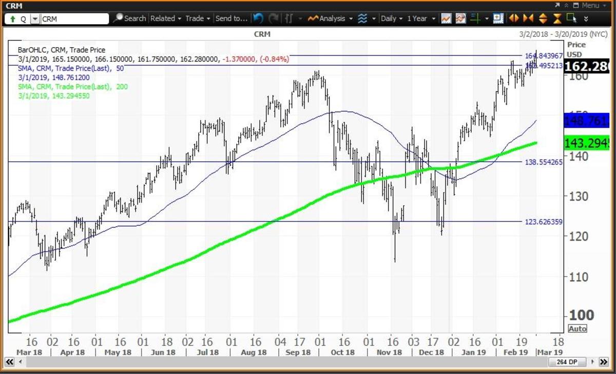Screen dimensions: 616x374
Task: Nudge timeline right with small right arrow
Action: pos(592,362)
